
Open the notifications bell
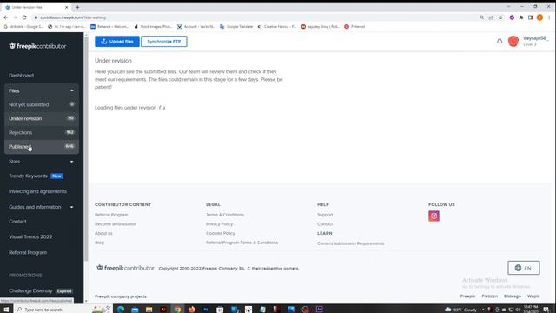coord(500,41)
